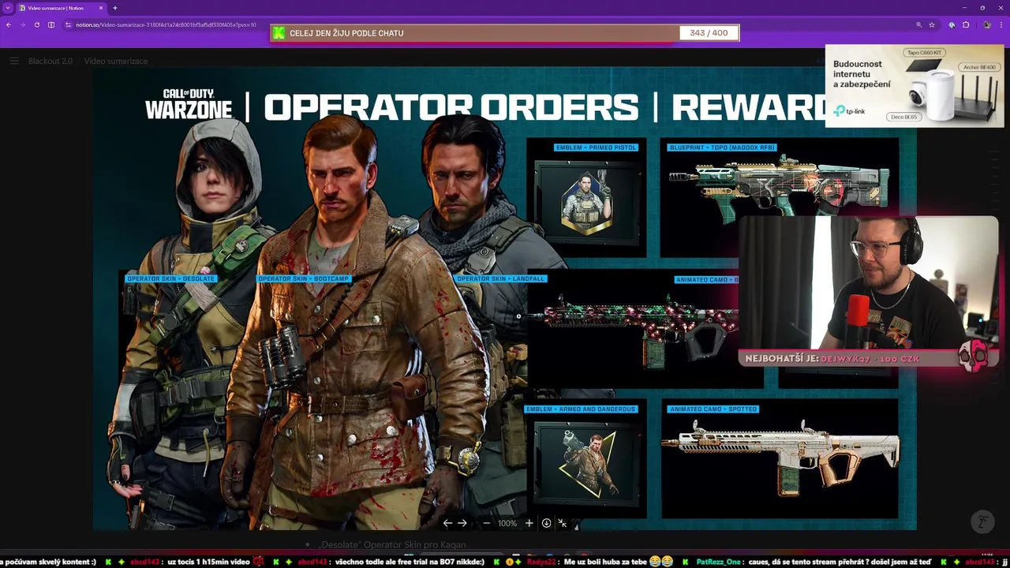Expand tab search dropdown arrow
The width and height of the screenshot is (1010, 568).
tap(7, 8)
